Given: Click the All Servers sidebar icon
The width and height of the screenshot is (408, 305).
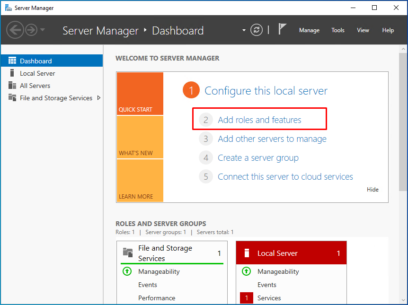Looking at the screenshot, I should 12,85.
